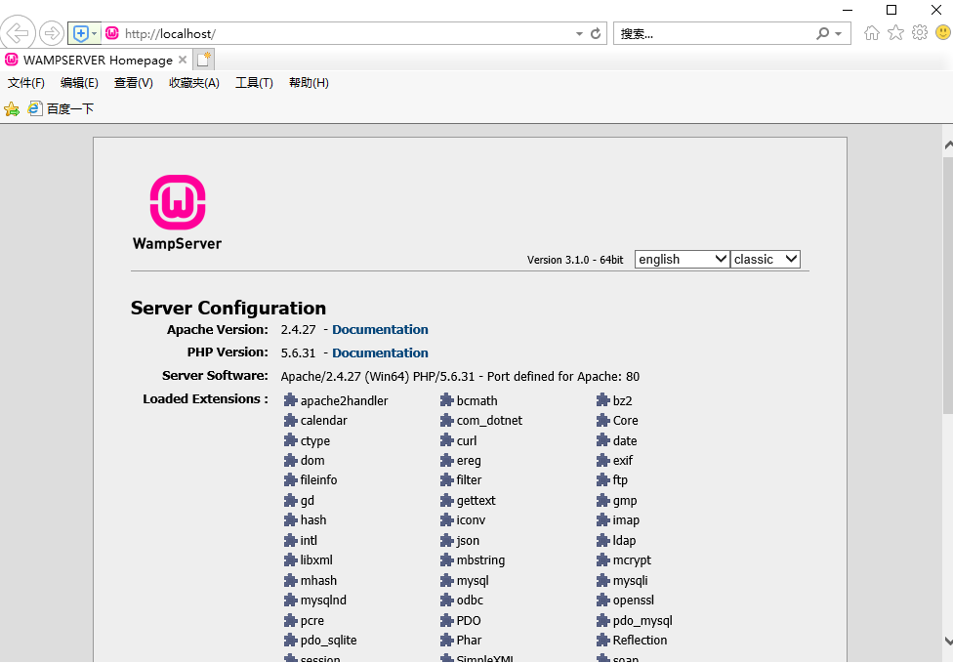Click the gd extension puzzle icon
This screenshot has height=663, width=953.
click(291, 501)
